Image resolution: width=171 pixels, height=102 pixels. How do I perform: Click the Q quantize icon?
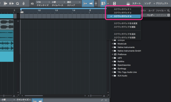(17, 4)
